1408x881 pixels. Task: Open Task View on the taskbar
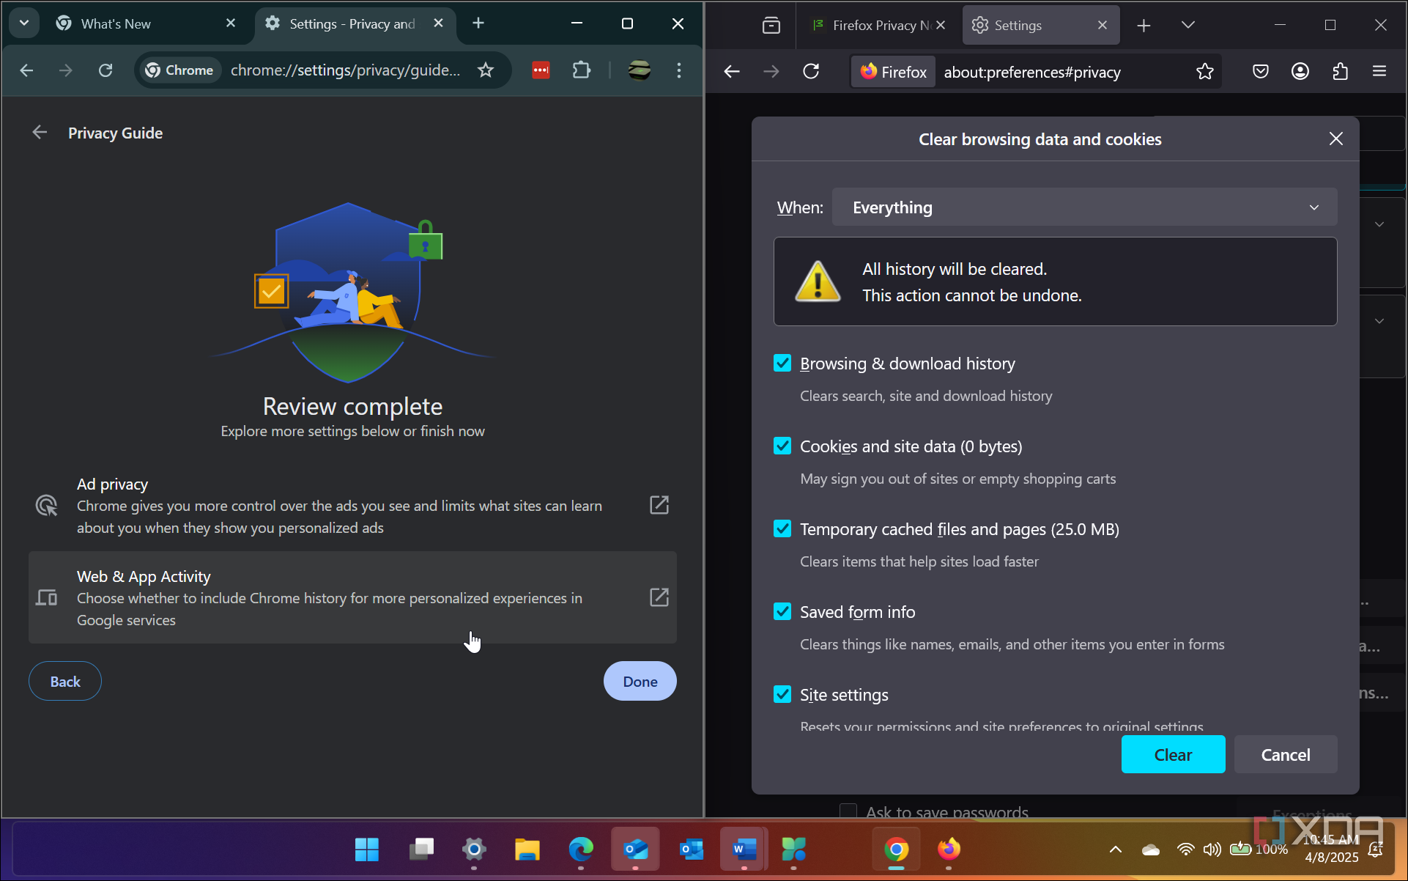pyautogui.click(x=421, y=849)
